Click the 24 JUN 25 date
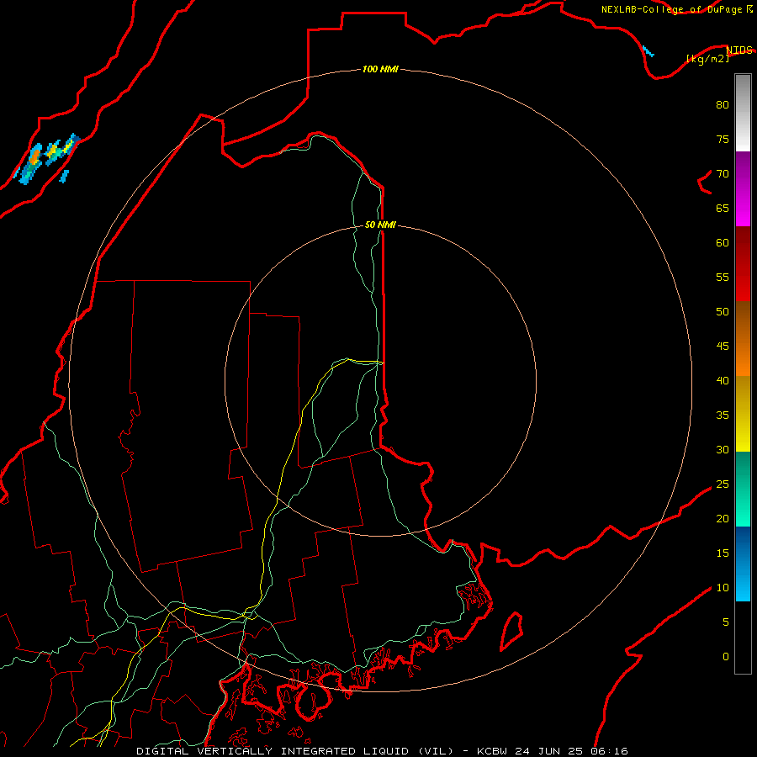757x757 pixels. [549, 751]
